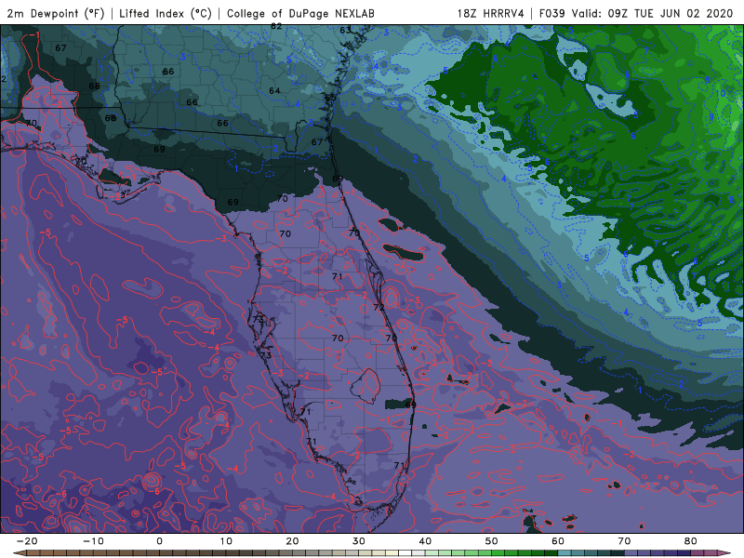Image resolution: width=744 pixels, height=558 pixels.
Task: Click the '72' dewpoint value on Florida's east coast
Action: 379,308
